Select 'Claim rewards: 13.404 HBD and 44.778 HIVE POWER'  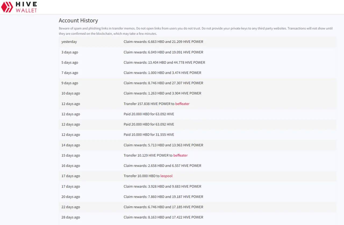[164, 62]
